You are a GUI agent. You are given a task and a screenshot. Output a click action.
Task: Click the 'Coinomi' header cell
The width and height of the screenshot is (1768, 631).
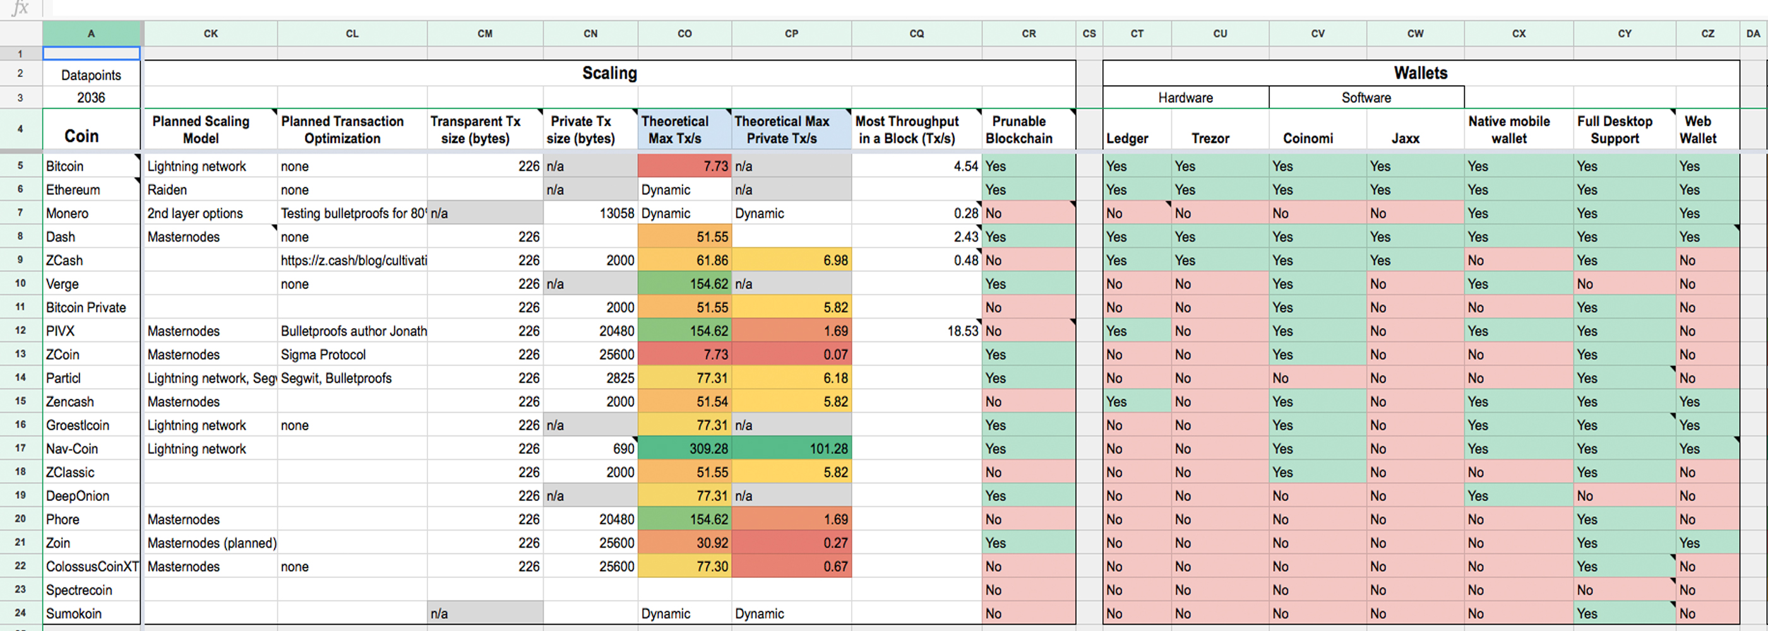[1317, 129]
